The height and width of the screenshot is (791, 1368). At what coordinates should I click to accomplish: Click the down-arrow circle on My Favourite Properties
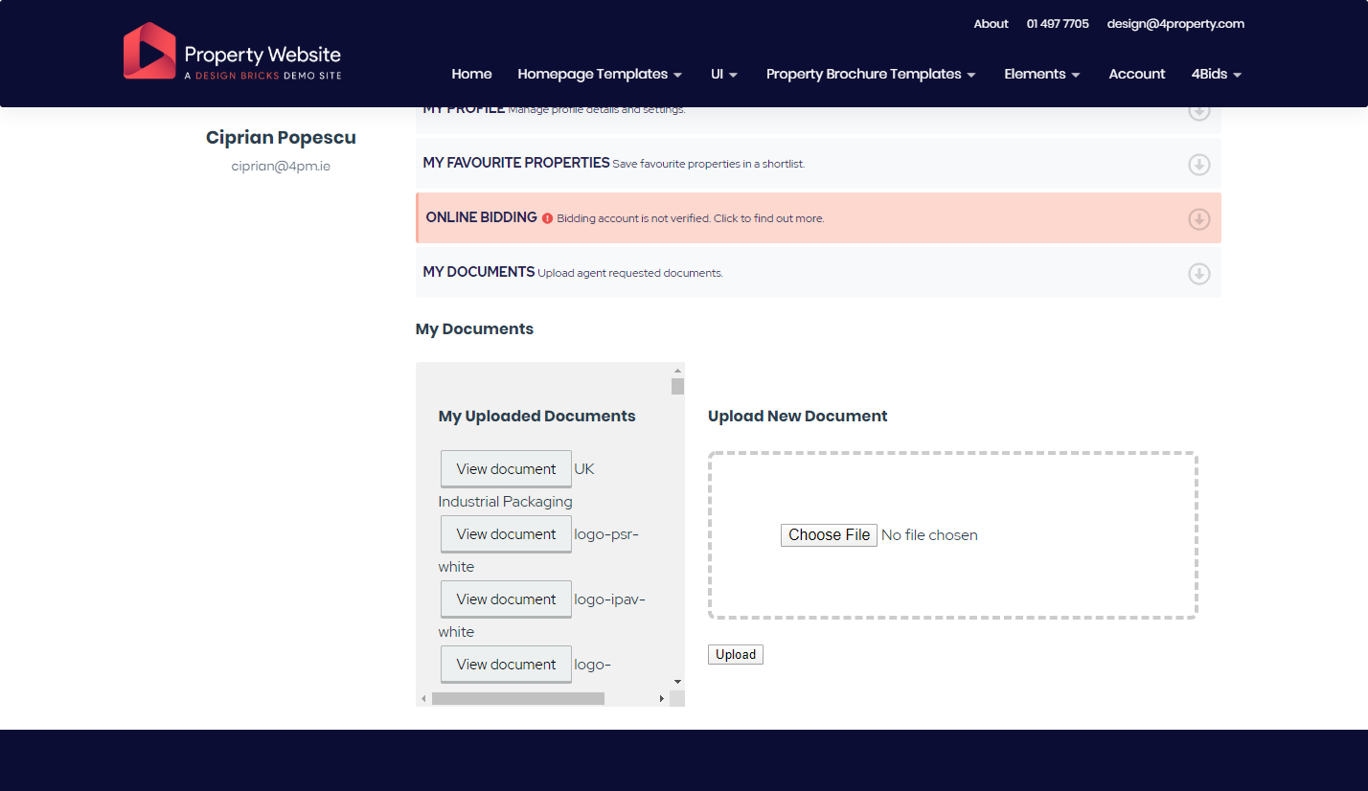coord(1198,165)
